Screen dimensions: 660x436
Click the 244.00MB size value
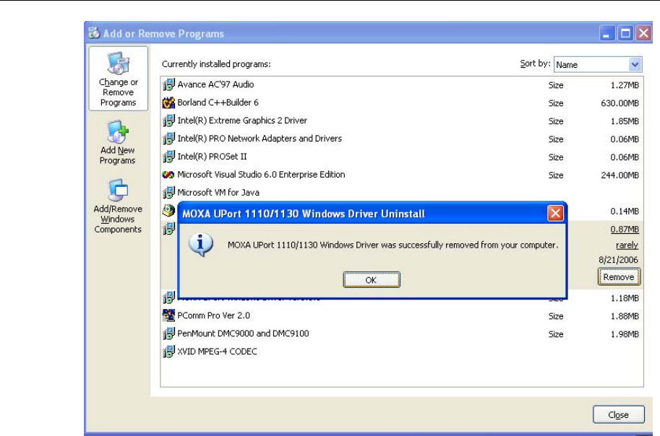(x=620, y=175)
